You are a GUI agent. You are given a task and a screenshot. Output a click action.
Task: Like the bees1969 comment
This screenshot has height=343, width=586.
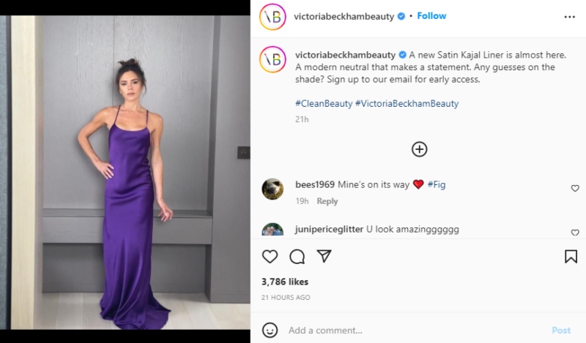(575, 189)
